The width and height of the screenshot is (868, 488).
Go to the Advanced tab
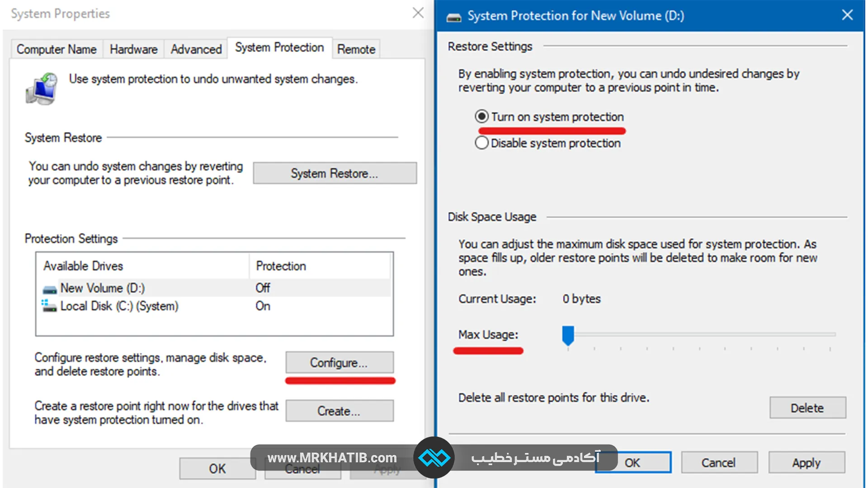[196, 49]
